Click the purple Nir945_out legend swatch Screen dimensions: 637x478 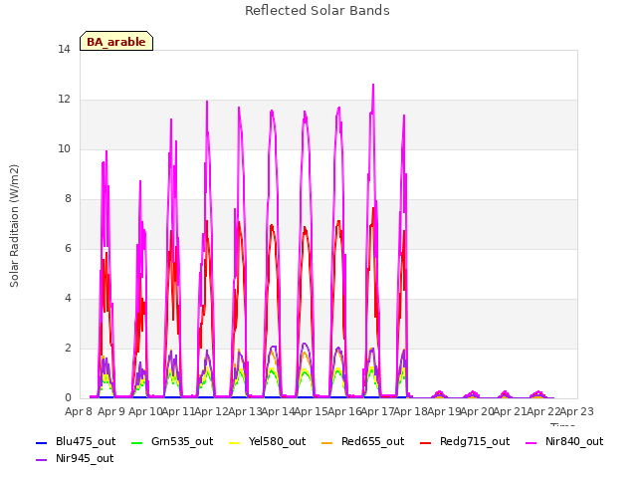42,460
